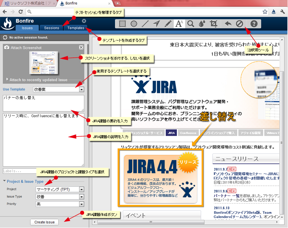Go back in the browser
Image resolution: width=288 pixels, height=228 pixels.
point(5,12)
